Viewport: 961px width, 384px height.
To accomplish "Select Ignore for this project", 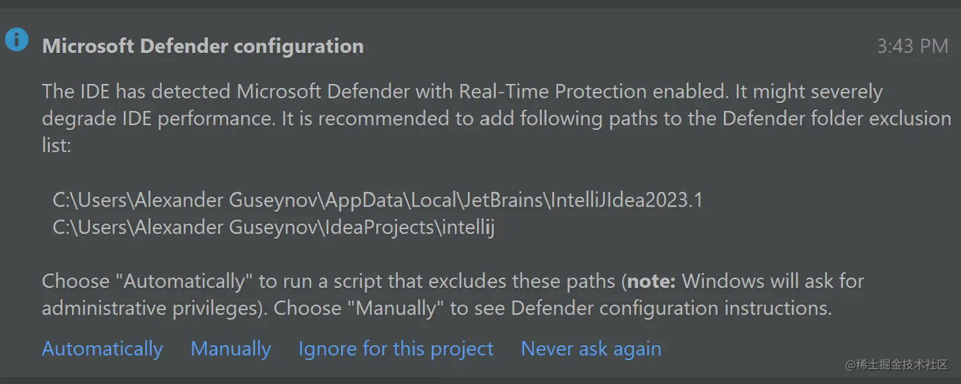I will tap(395, 348).
